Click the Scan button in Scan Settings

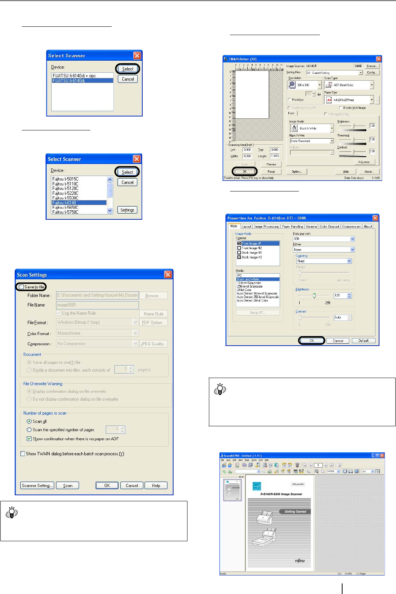[68, 485]
